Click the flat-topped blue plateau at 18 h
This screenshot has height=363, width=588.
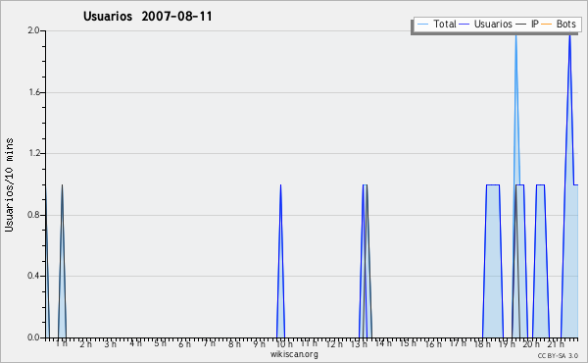pos(493,261)
